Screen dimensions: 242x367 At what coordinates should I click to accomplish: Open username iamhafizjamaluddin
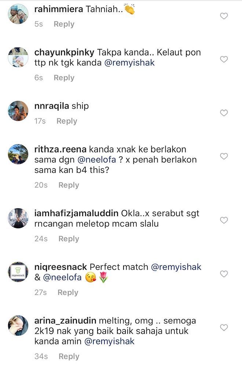click(x=76, y=214)
